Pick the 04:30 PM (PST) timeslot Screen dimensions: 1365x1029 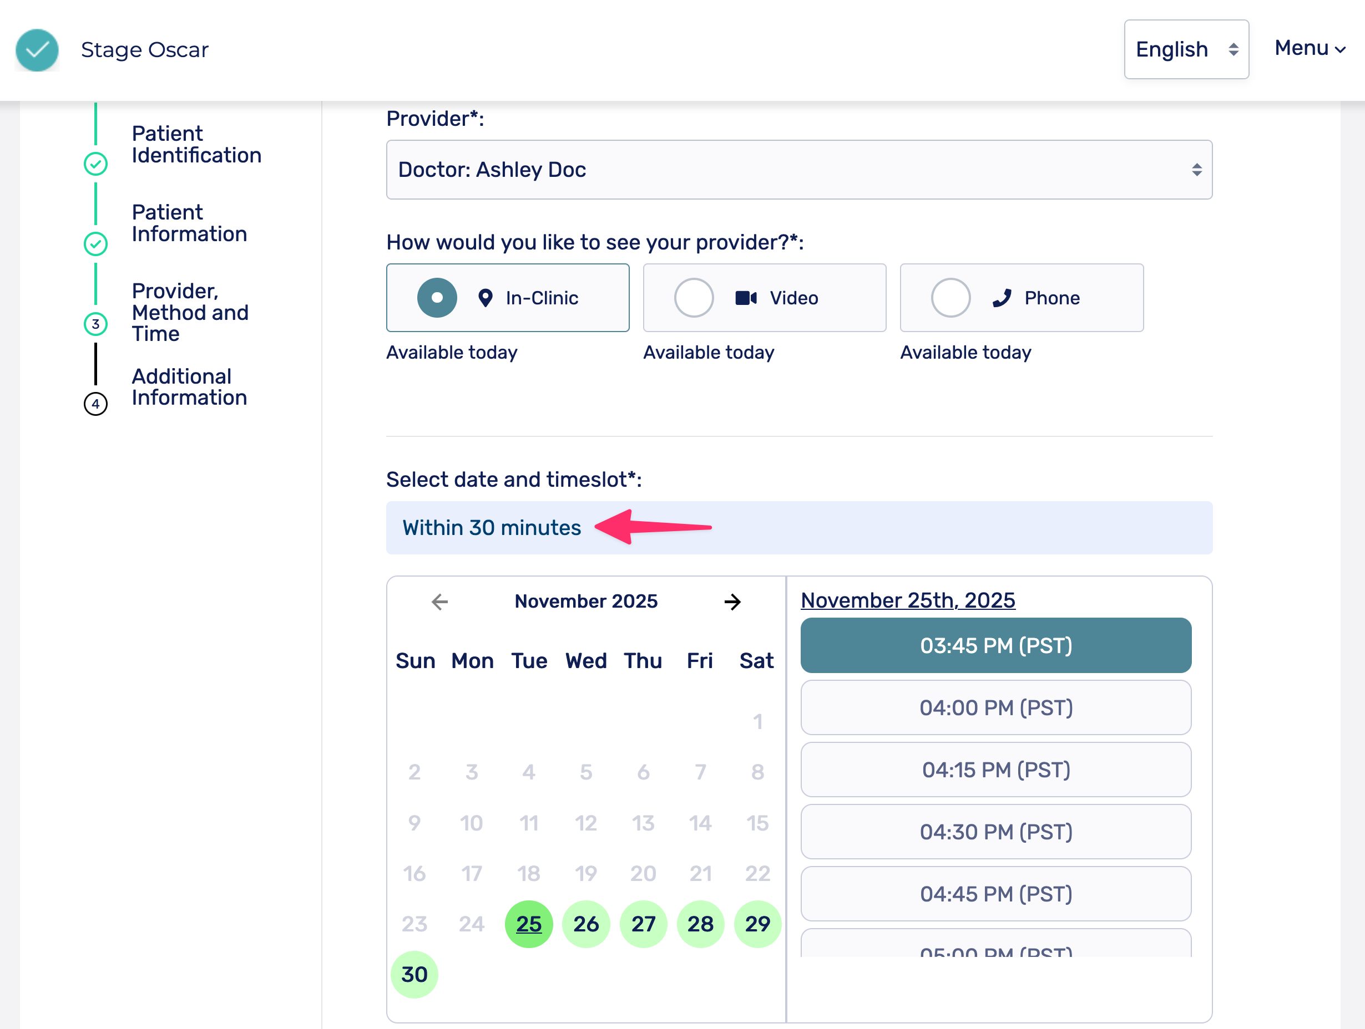click(x=995, y=832)
